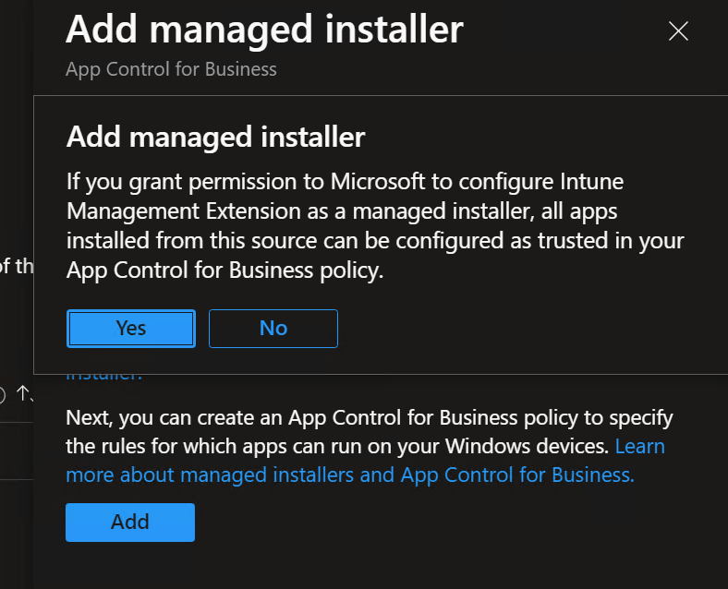
Task: Click the blue Add button
Action: click(130, 523)
